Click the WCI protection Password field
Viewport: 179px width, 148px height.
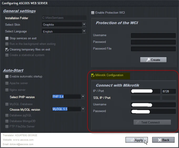point(153,42)
